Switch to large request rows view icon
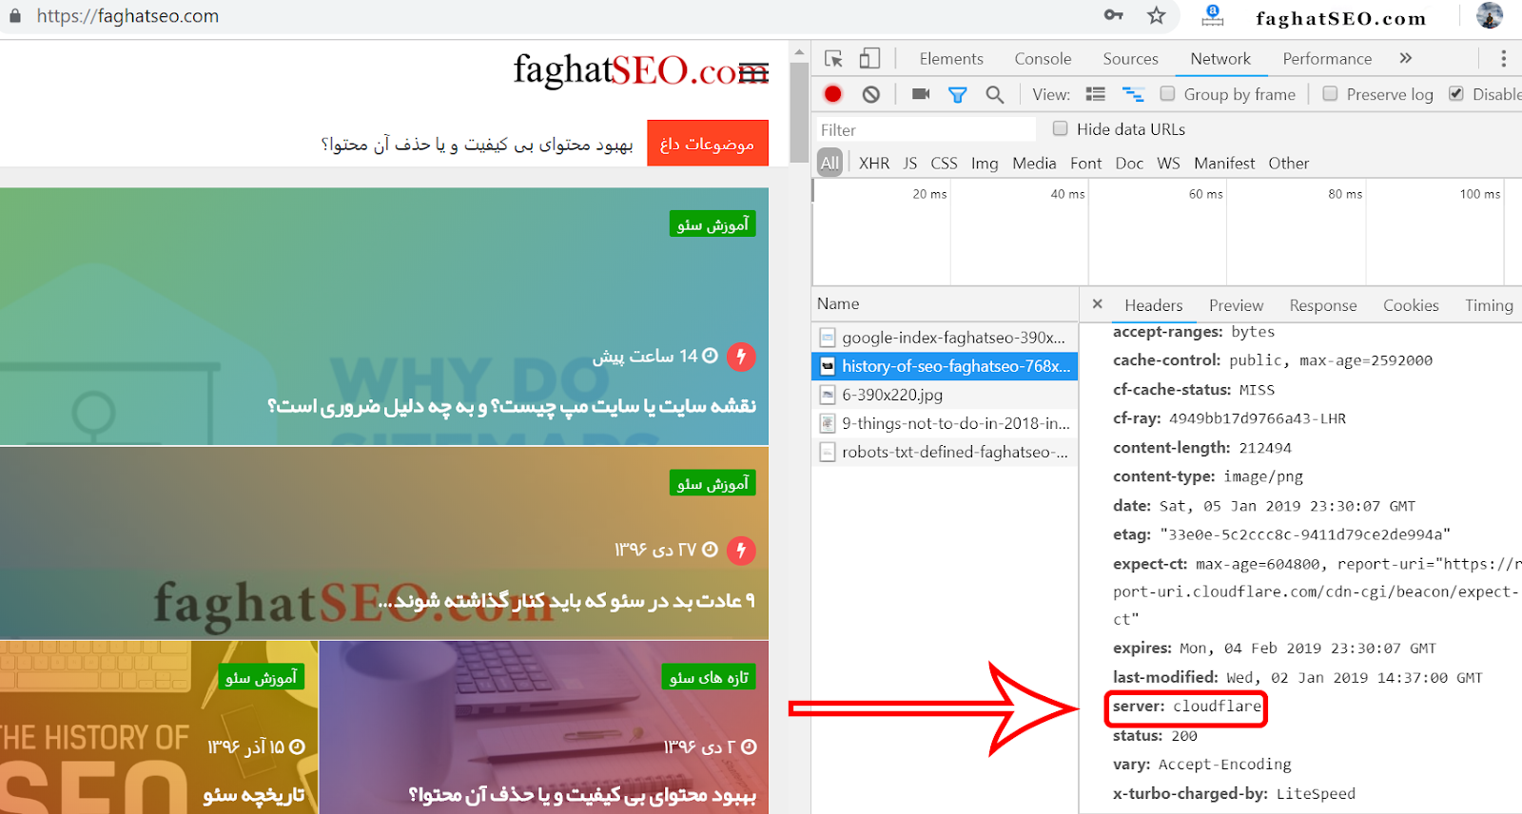Viewport: 1522px width, 814px height. tap(1096, 94)
